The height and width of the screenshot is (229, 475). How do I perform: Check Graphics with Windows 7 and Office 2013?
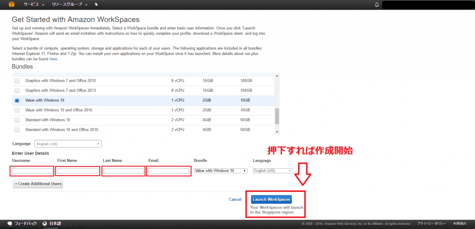[x=17, y=90]
